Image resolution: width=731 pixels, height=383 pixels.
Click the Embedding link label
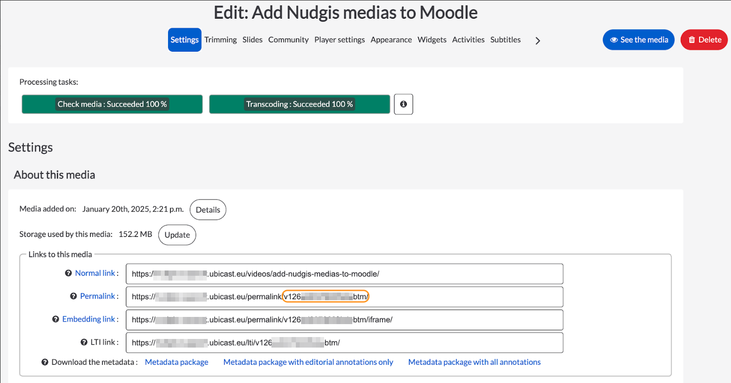tap(89, 319)
